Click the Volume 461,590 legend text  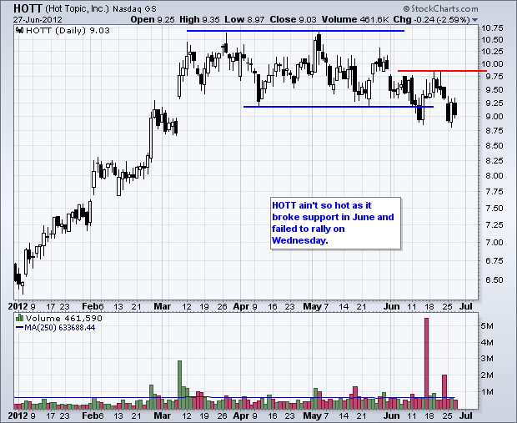pos(64,318)
